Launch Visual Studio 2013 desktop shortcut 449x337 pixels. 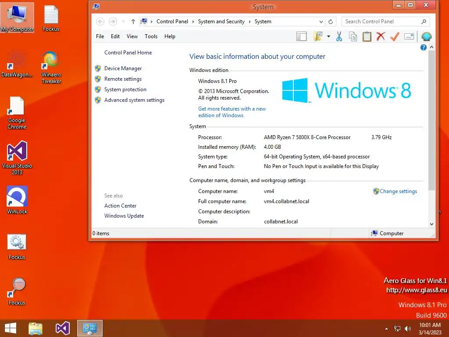coord(17,158)
